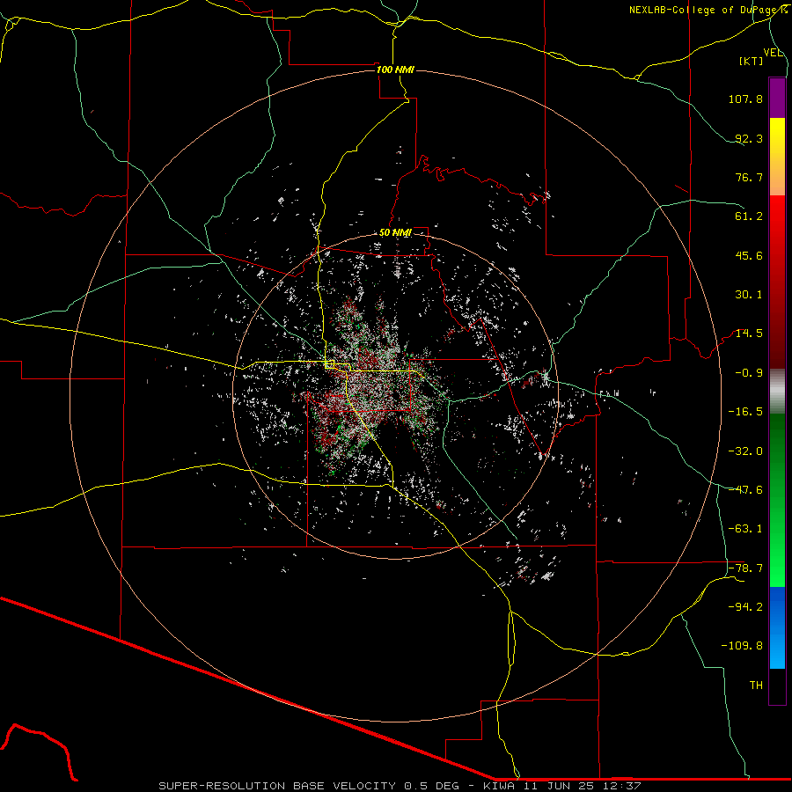
Task: Click the 107.8 velocity scale value
Action: click(x=745, y=99)
